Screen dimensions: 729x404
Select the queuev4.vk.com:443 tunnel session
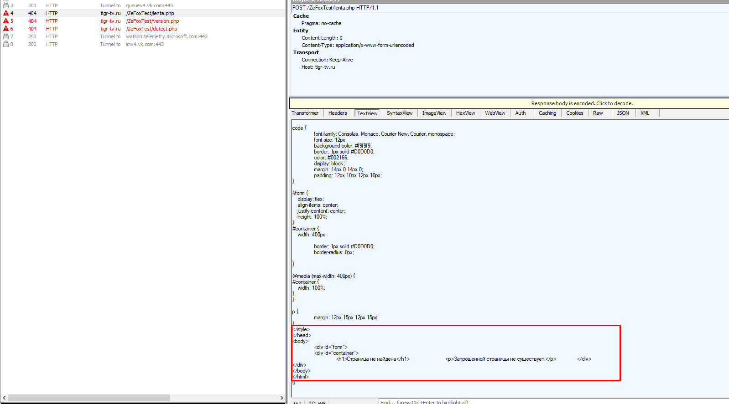pyautogui.click(x=143, y=5)
